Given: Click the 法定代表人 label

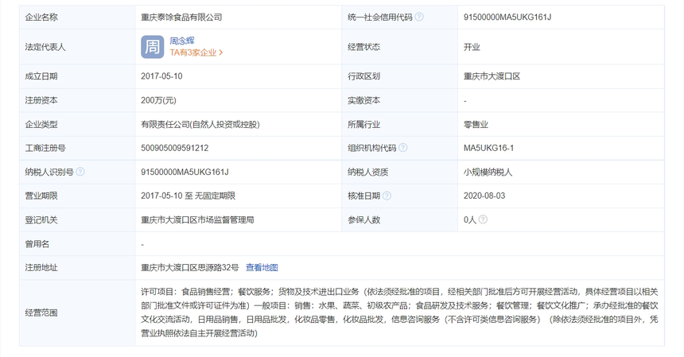Looking at the screenshot, I should click(x=45, y=47).
